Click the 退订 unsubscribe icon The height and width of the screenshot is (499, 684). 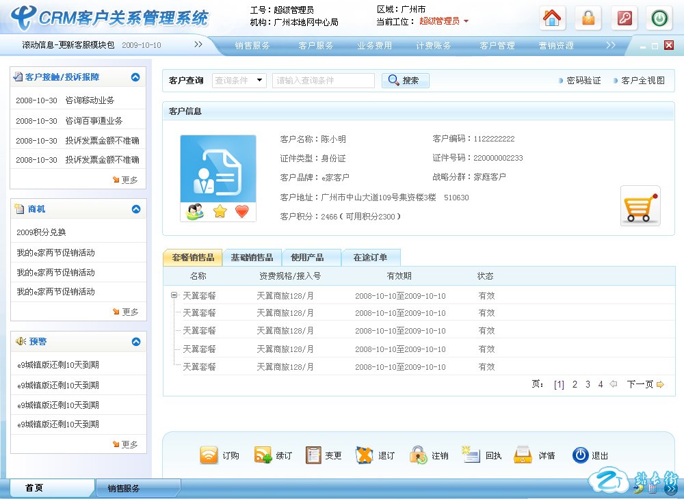coord(365,455)
